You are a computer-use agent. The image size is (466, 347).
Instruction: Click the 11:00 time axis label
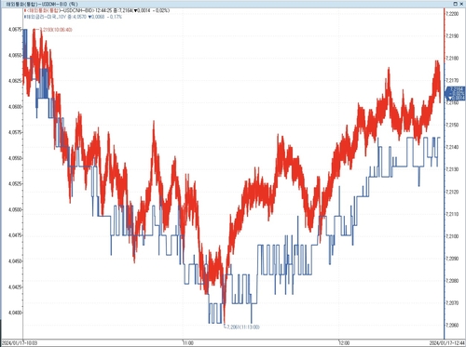(187, 343)
